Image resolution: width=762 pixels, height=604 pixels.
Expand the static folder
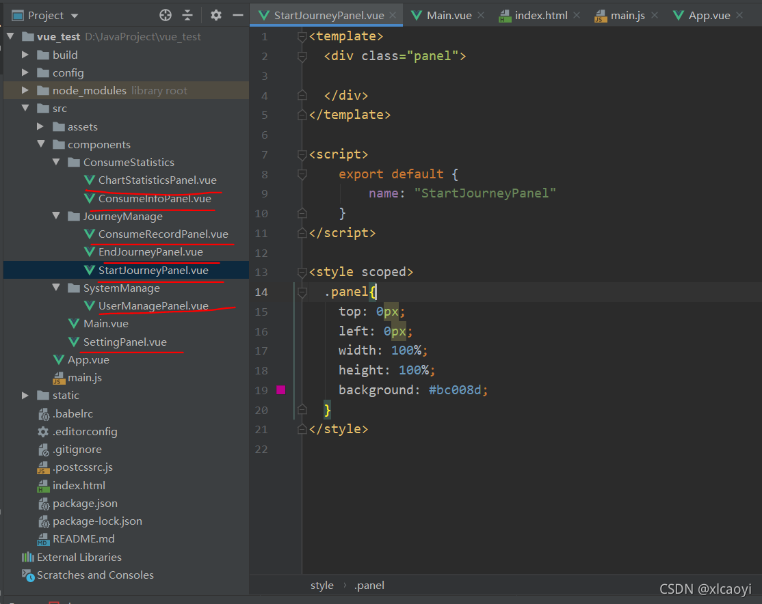coord(25,395)
